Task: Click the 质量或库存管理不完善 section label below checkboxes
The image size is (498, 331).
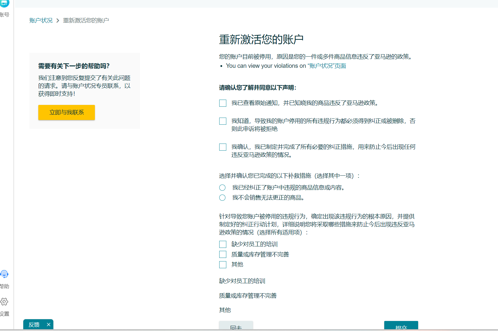Action: tap(248, 296)
